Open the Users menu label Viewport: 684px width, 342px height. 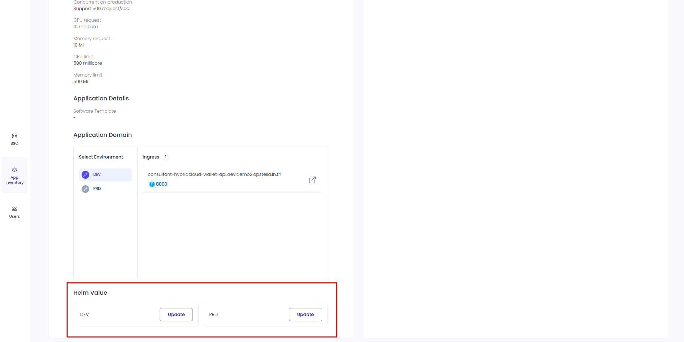[x=14, y=217]
